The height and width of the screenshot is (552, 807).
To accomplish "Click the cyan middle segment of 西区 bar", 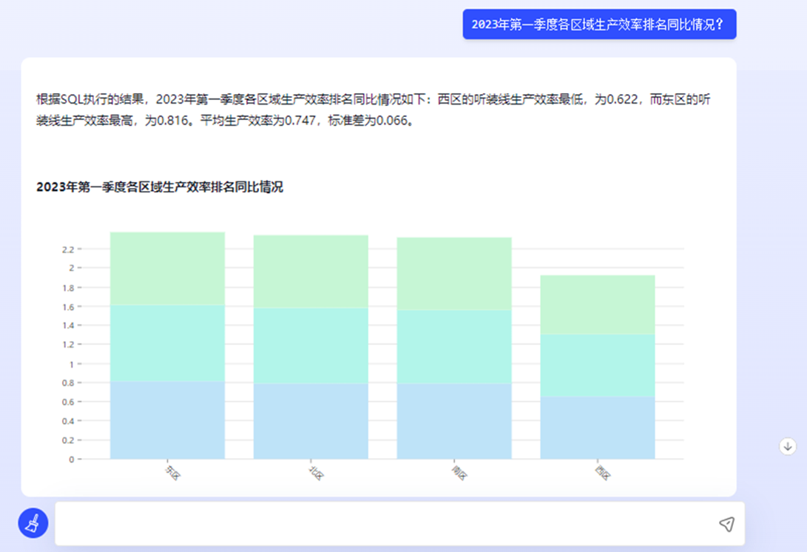I will [x=598, y=366].
